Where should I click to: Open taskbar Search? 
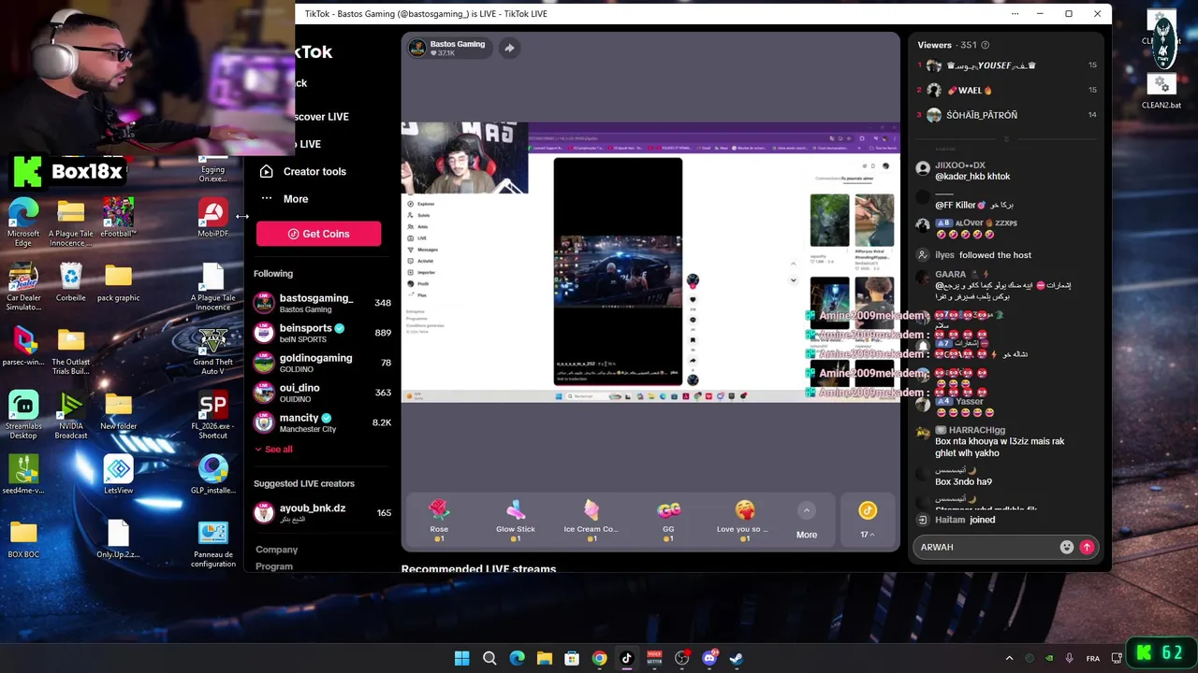(x=489, y=658)
